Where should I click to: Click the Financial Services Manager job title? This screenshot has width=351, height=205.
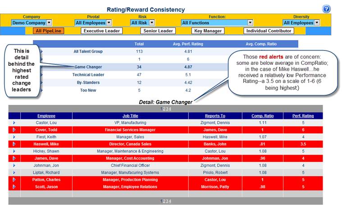pos(130,130)
